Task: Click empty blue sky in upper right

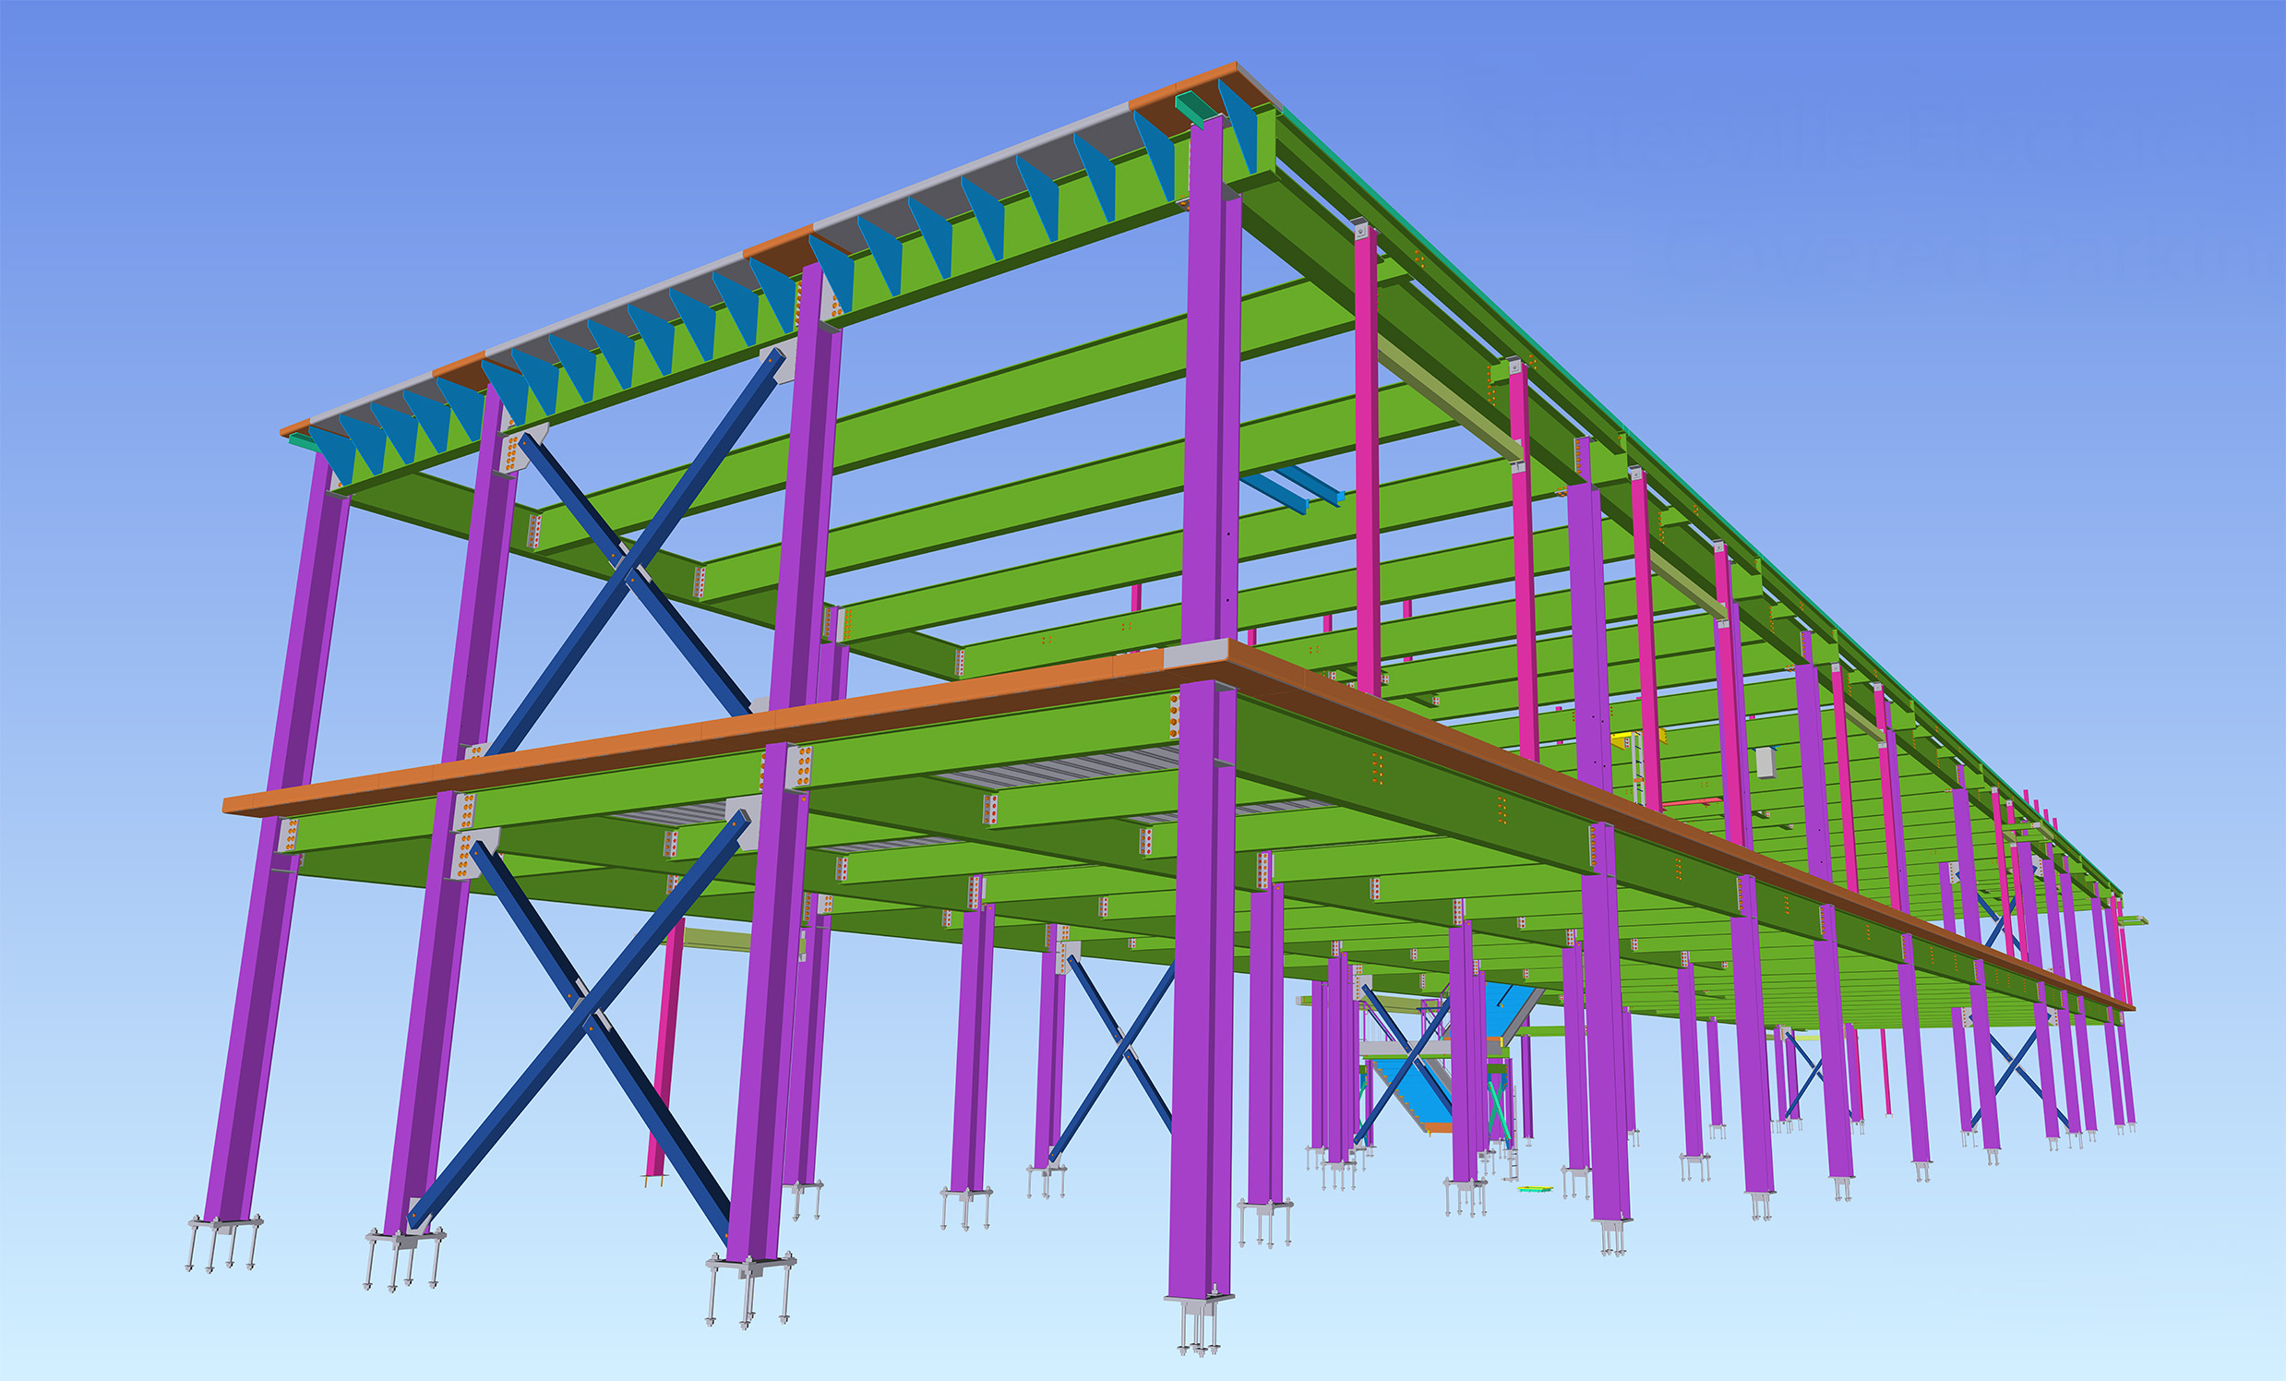Action: coord(1948,186)
